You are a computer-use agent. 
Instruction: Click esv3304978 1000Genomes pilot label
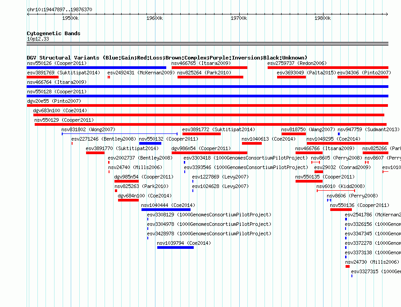(209, 224)
